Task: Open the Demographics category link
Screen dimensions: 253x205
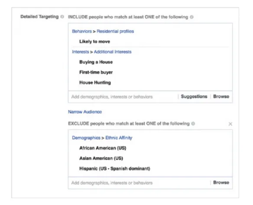Action: coord(86,138)
